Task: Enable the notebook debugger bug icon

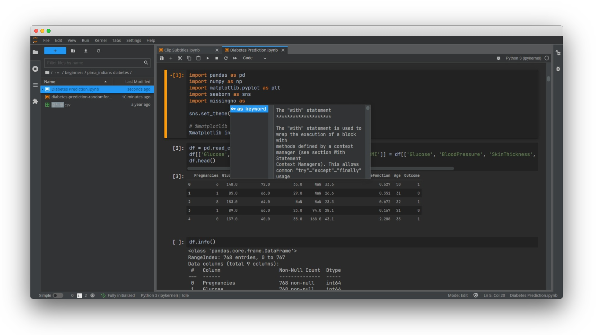Action: coord(499,58)
